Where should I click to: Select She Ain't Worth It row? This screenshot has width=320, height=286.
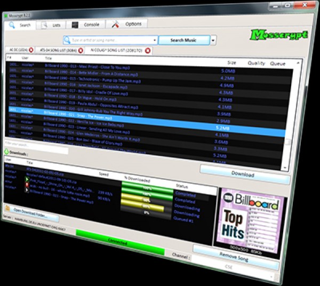(145, 140)
